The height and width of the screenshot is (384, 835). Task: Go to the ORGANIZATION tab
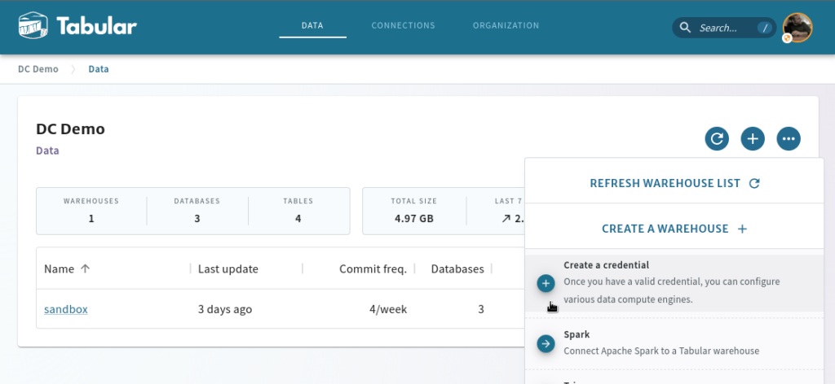(x=506, y=25)
